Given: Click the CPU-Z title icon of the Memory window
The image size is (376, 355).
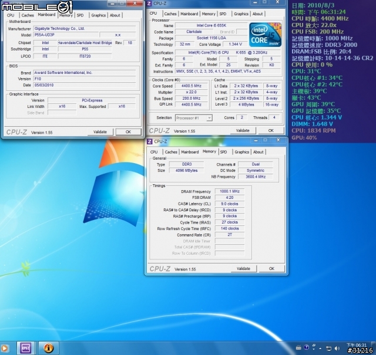Looking at the screenshot, I should [x=150, y=141].
